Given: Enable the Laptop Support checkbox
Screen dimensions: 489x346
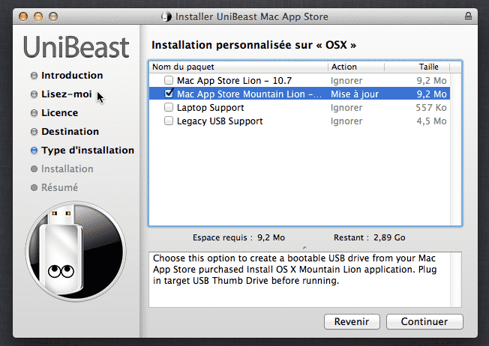Looking at the screenshot, I should 169,107.
